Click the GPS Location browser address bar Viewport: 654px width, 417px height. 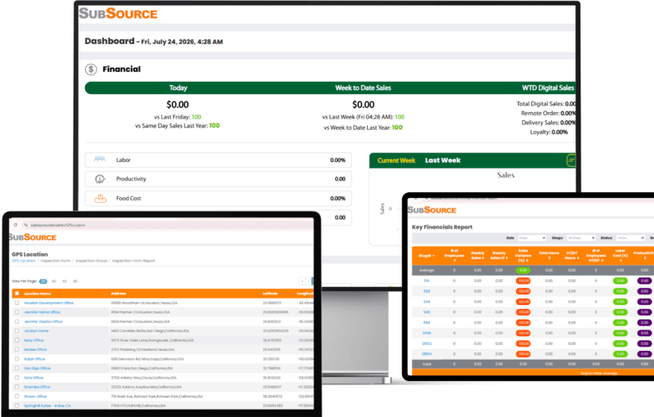pos(167,225)
